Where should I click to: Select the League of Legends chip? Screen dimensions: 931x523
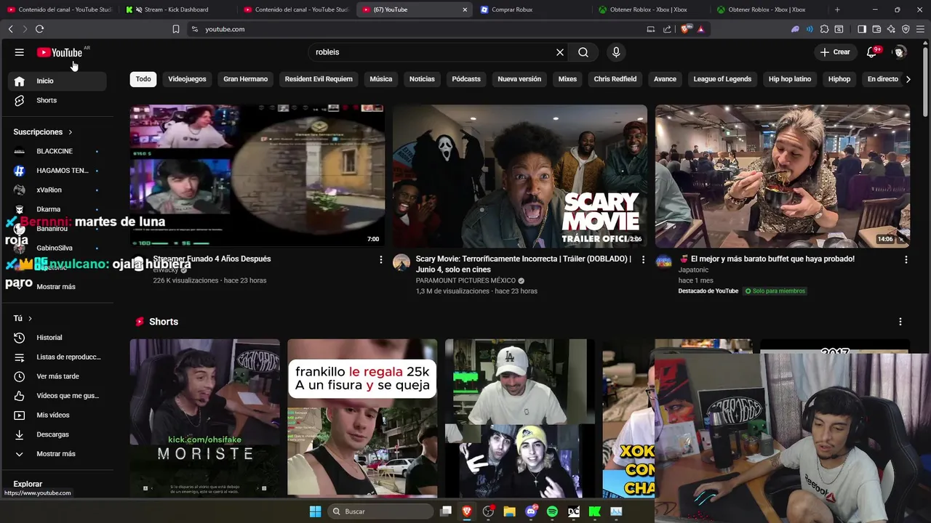coord(722,79)
